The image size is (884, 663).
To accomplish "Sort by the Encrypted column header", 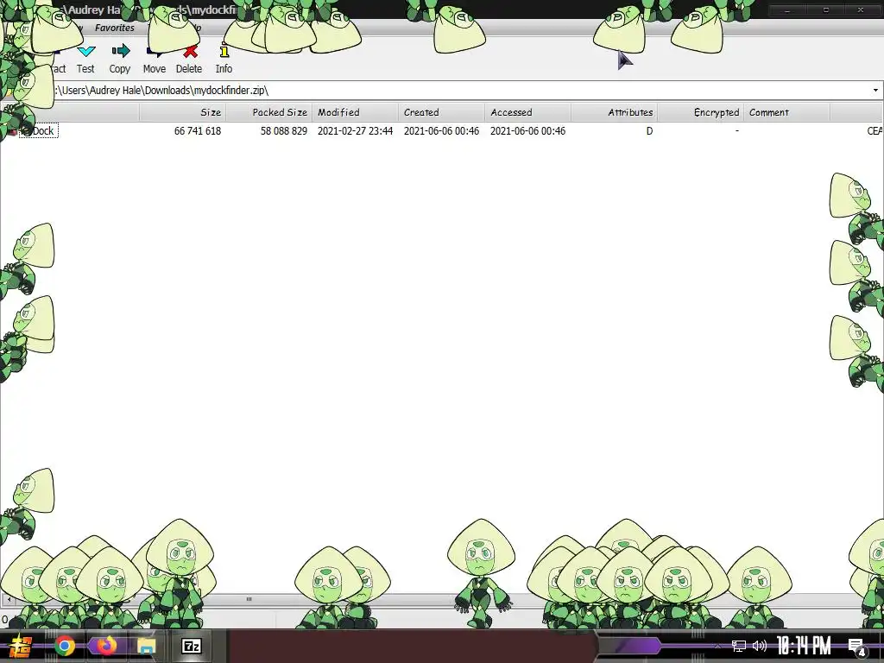I will (x=700, y=112).
